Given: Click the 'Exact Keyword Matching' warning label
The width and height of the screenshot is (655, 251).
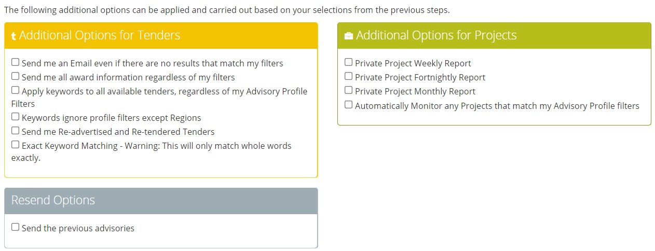Looking at the screenshot, I should click(152, 152).
